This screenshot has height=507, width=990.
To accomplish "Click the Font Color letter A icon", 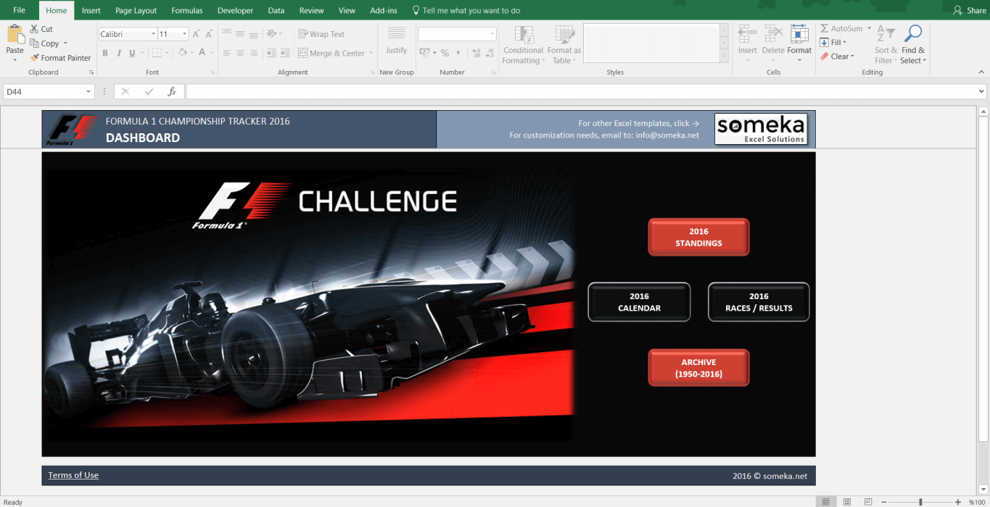I will pyautogui.click(x=202, y=53).
